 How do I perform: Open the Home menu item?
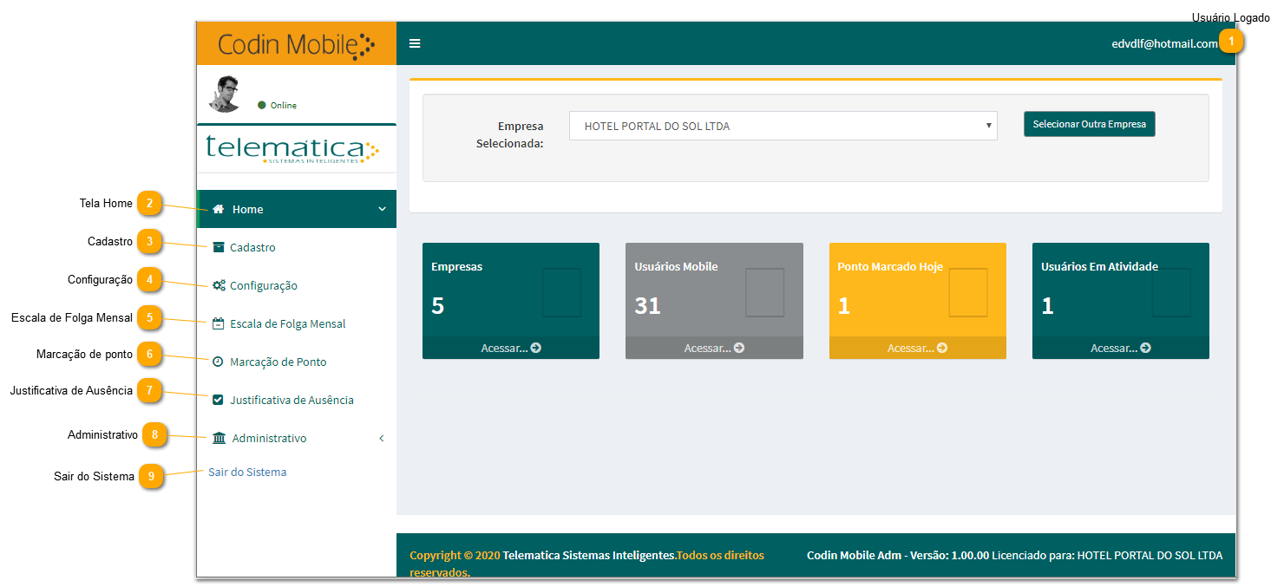point(297,209)
